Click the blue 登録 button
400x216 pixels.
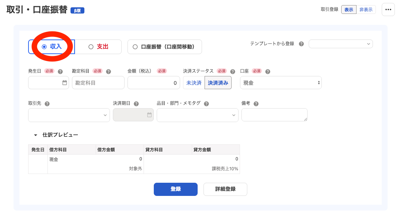tap(175, 189)
